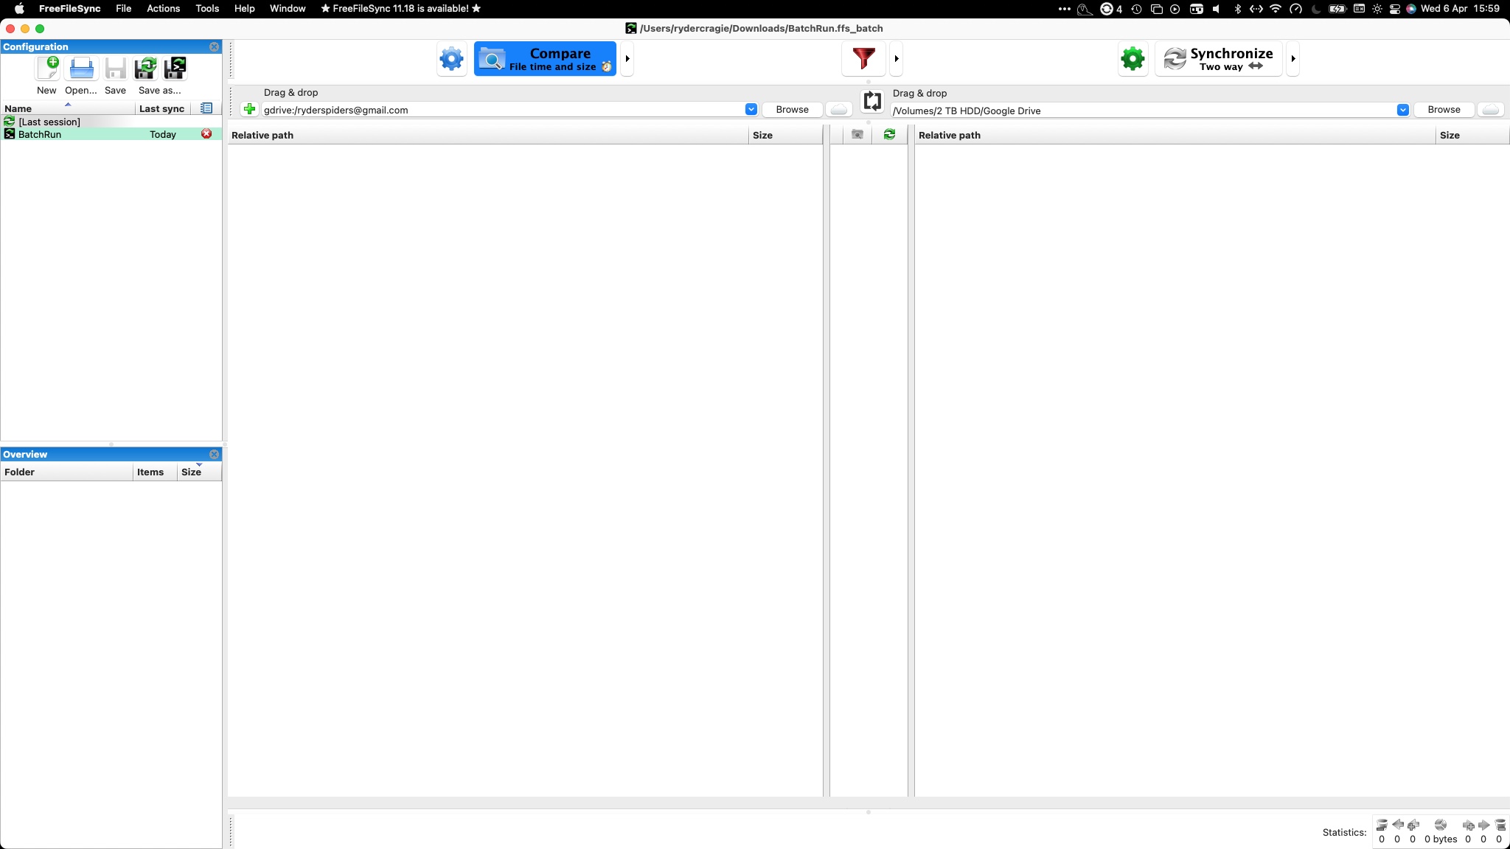Click the create right statistics icon
1510x849 pixels.
coord(1468,825)
